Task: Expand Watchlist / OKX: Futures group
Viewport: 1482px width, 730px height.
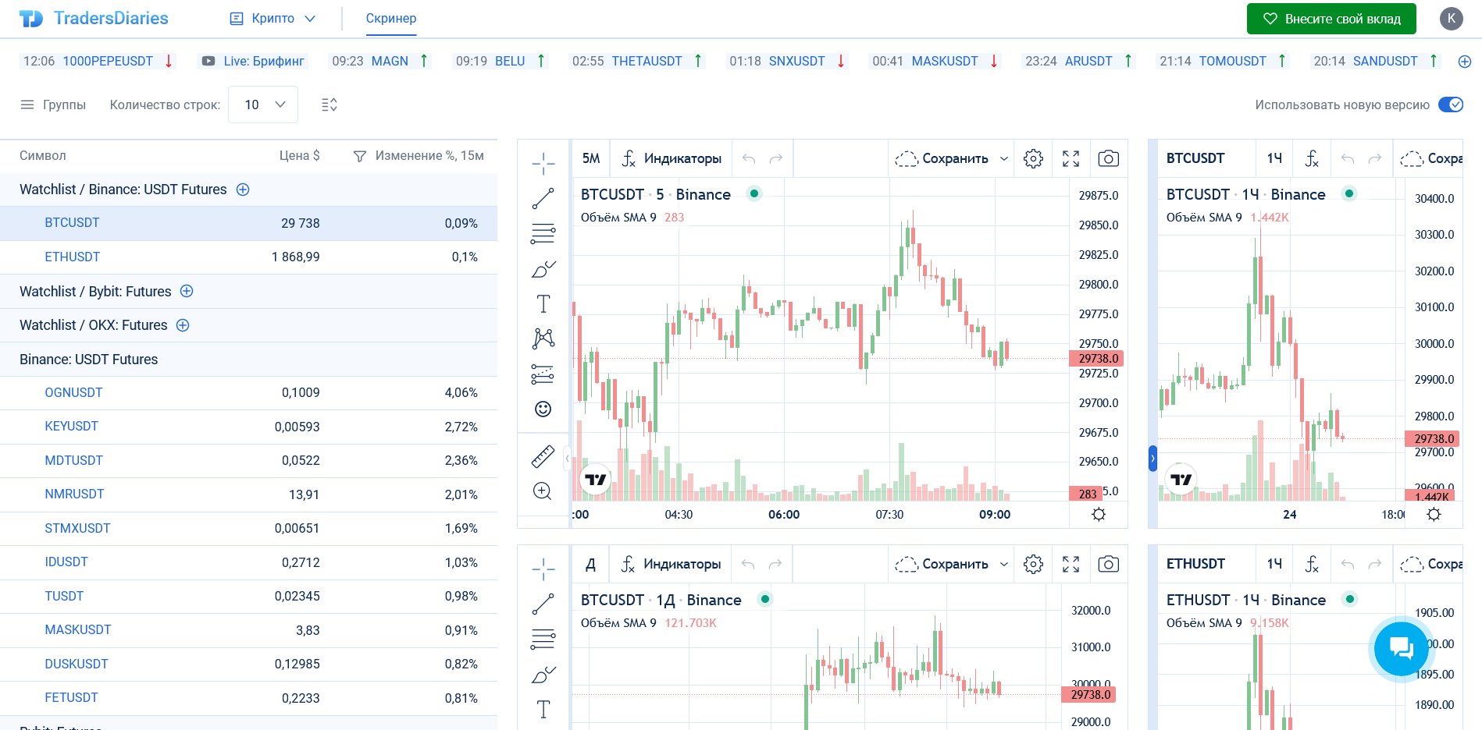Action: coord(93,325)
